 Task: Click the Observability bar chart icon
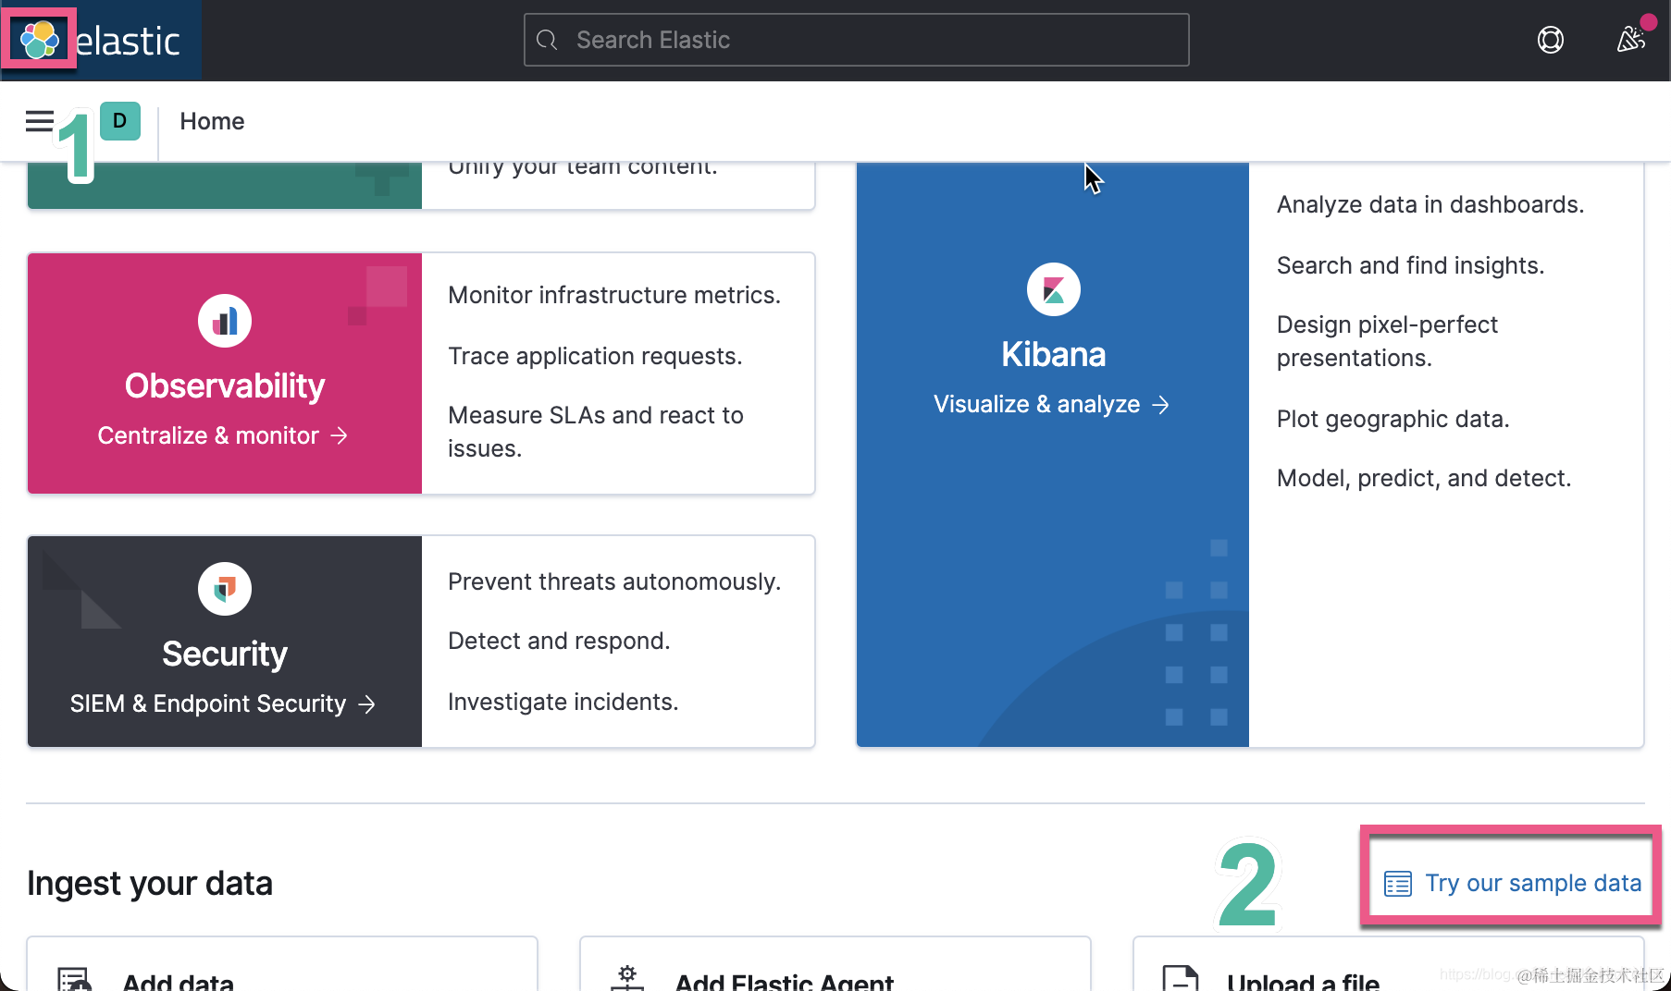(x=225, y=321)
